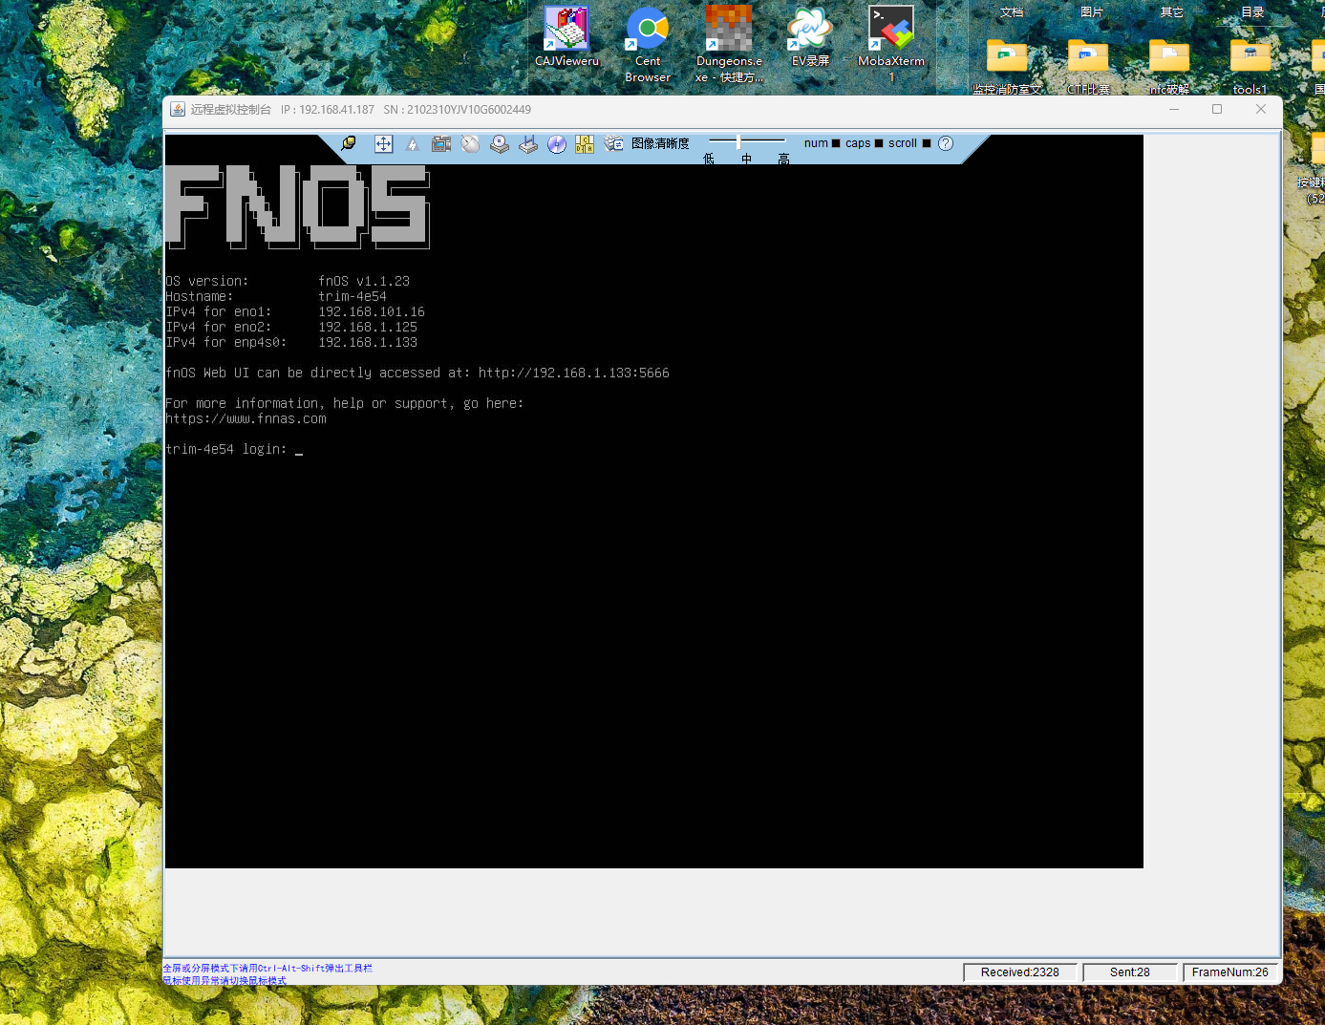Viewport: 1325px width, 1025px height.
Task: Click the Hostname value trim-4e54
Action: 353,296
